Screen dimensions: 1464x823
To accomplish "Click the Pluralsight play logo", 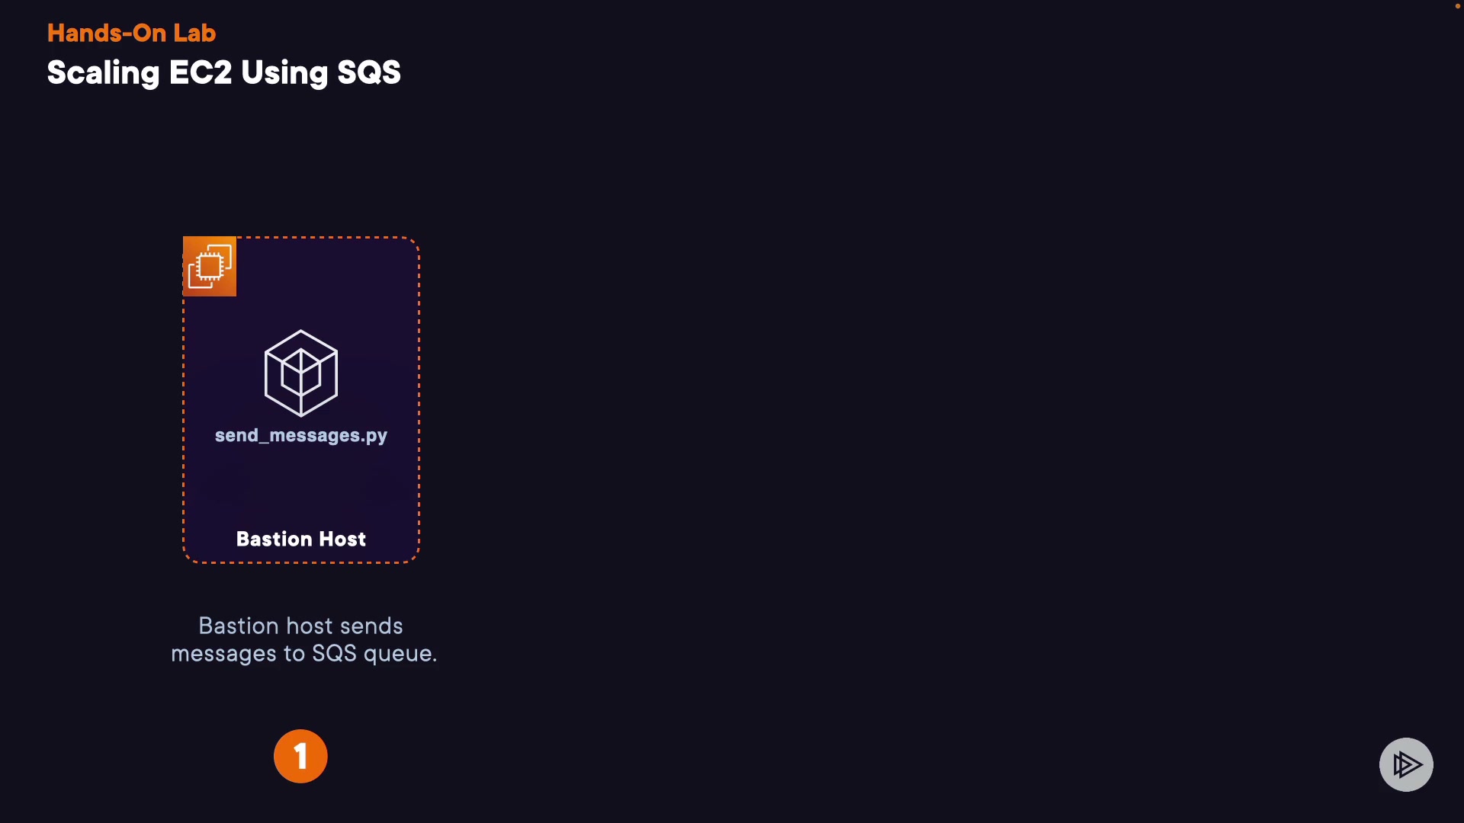I will pyautogui.click(x=1406, y=764).
